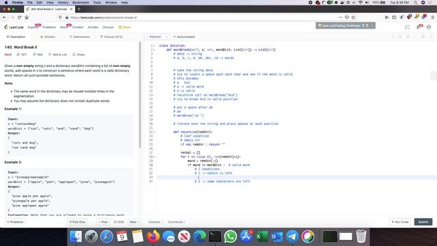437x246 pixels.
Task: Open the Problems list button at bottom
Action: click(x=15, y=221)
